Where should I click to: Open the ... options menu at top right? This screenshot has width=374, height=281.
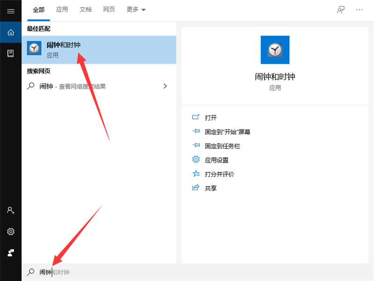pyautogui.click(x=359, y=9)
